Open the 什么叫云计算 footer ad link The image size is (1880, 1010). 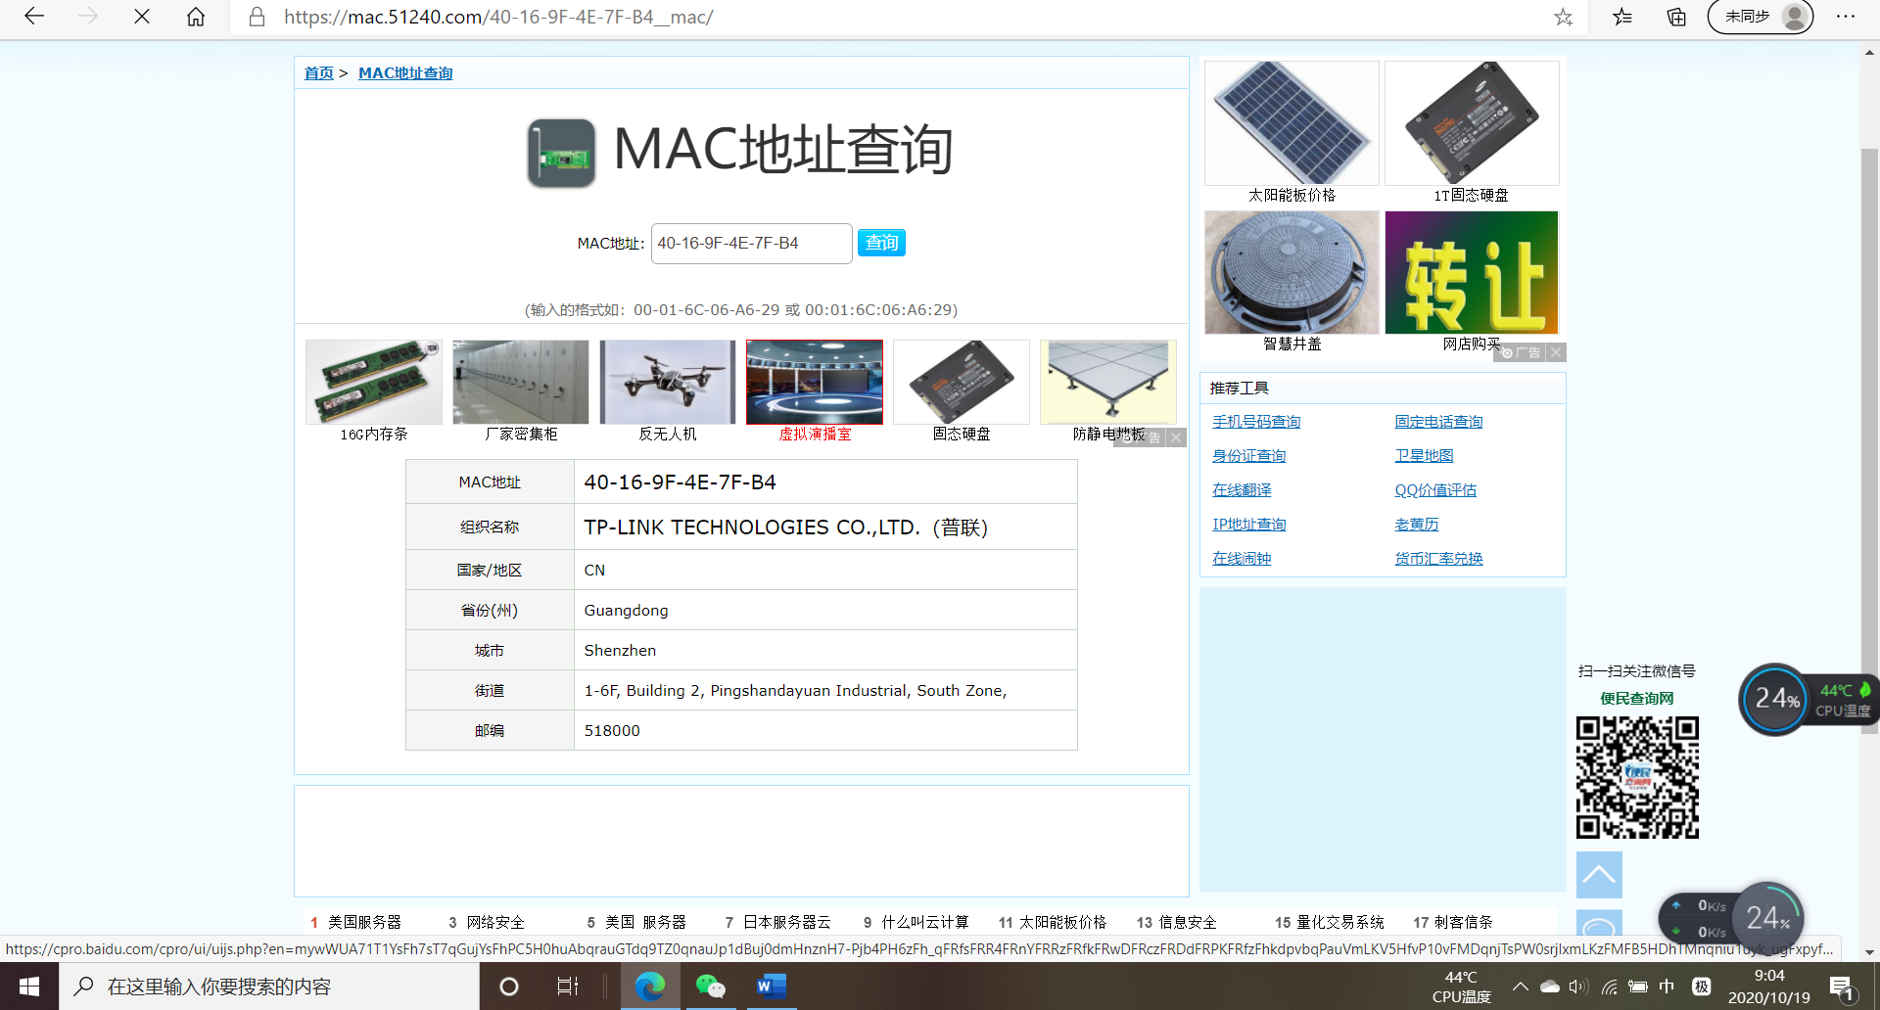point(925,922)
